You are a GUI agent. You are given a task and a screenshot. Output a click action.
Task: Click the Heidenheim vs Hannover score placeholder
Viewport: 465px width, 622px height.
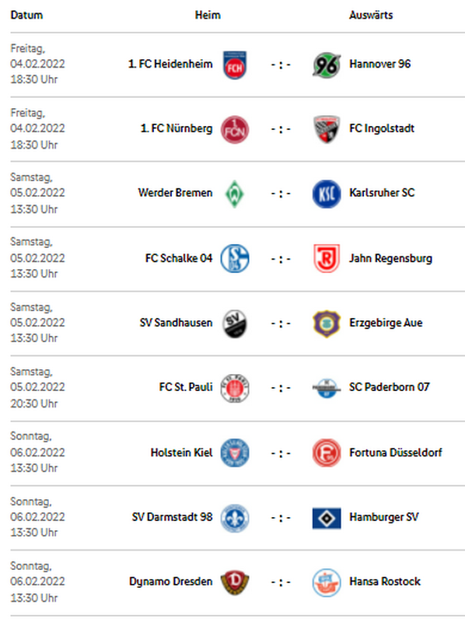(x=281, y=65)
